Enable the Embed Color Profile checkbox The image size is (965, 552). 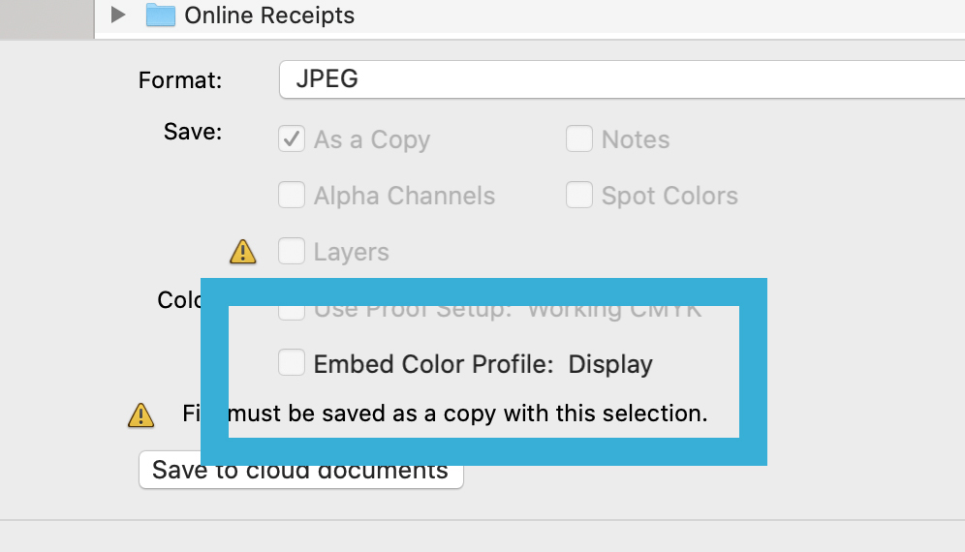tap(292, 363)
